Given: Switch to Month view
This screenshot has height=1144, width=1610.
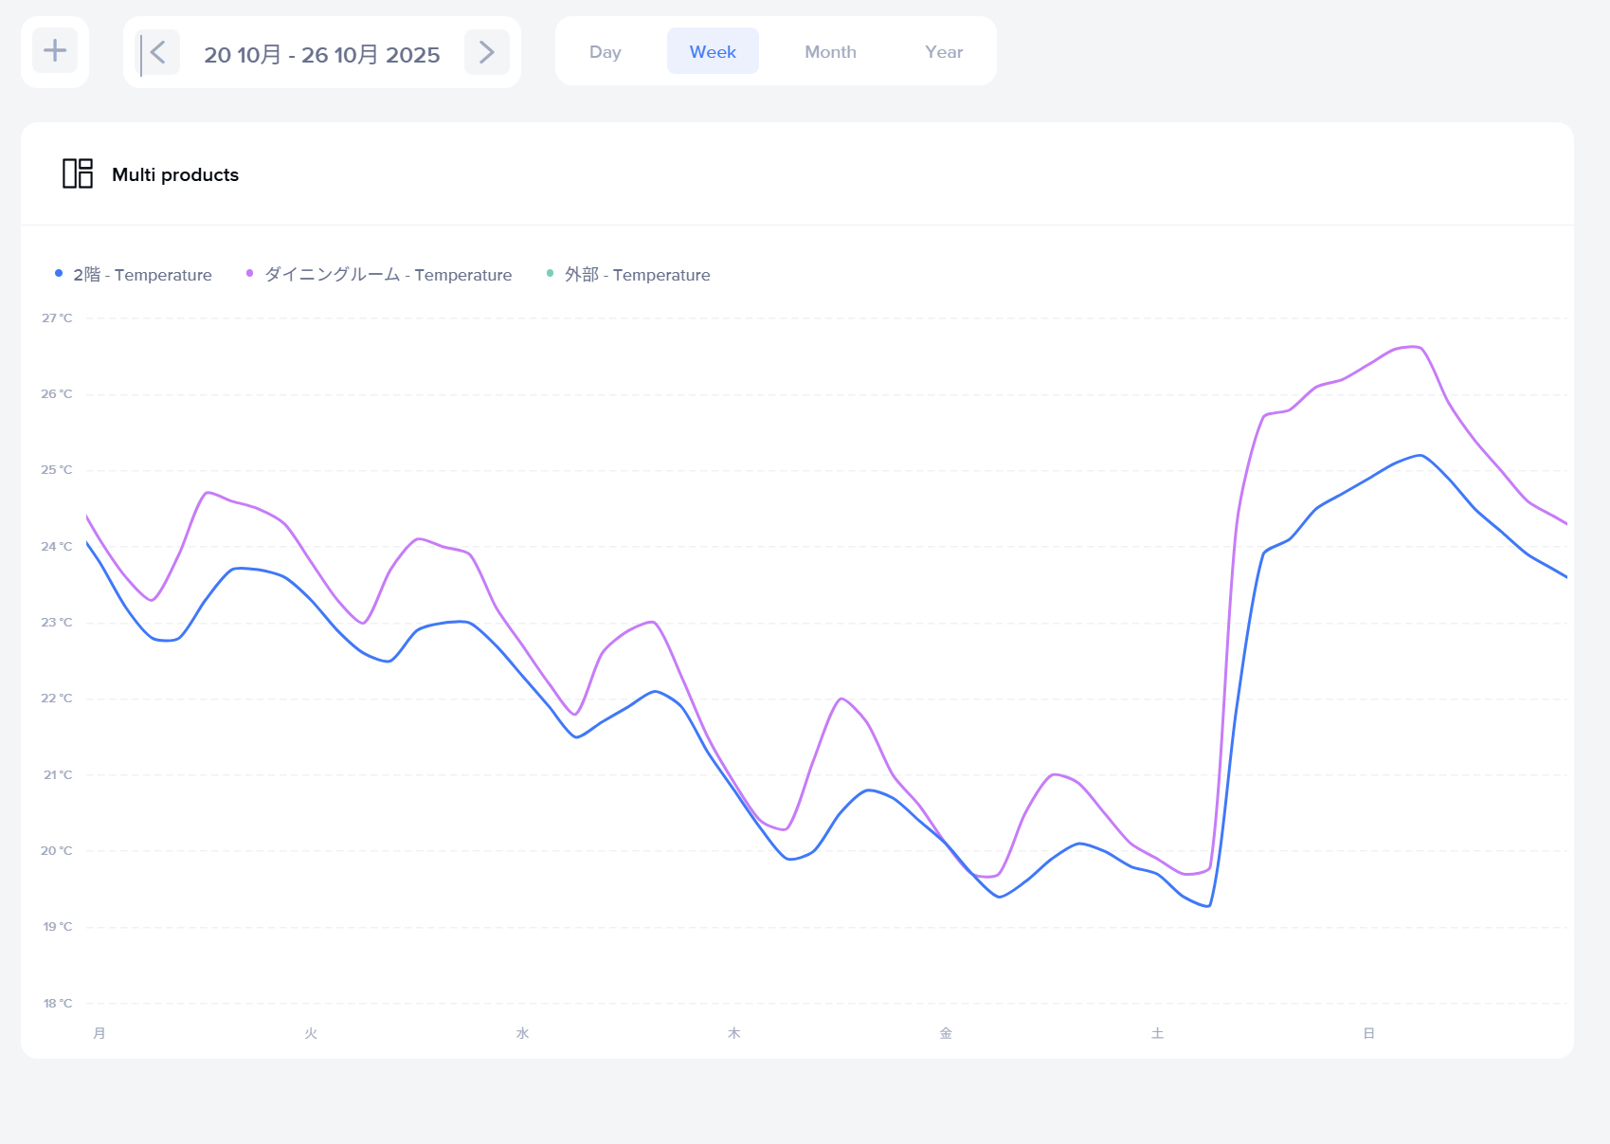Looking at the screenshot, I should [830, 52].
